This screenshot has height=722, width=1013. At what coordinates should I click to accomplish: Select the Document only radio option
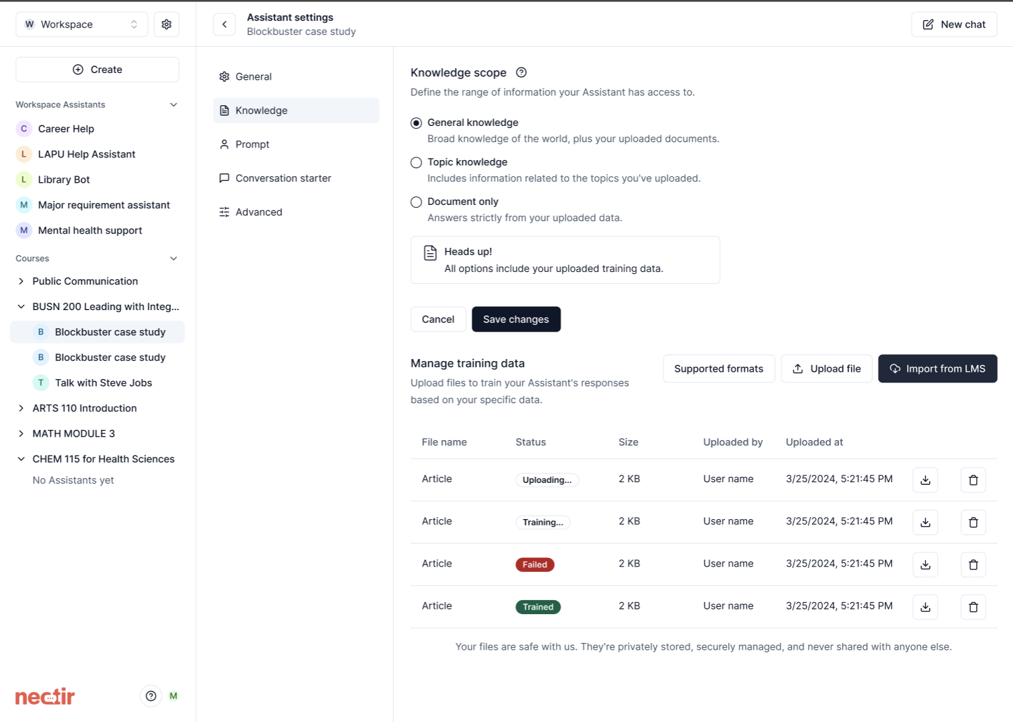[416, 202]
